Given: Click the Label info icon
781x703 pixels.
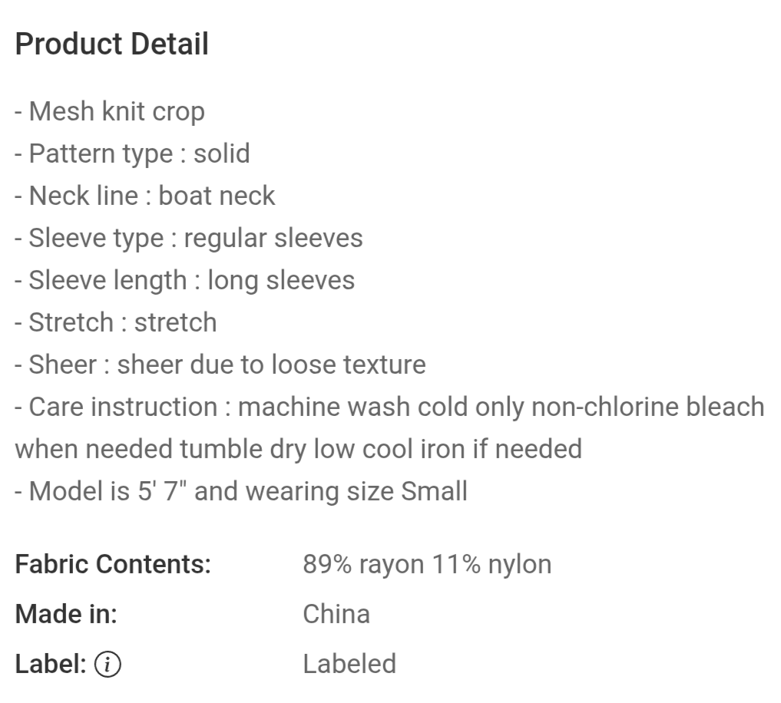Looking at the screenshot, I should [108, 664].
